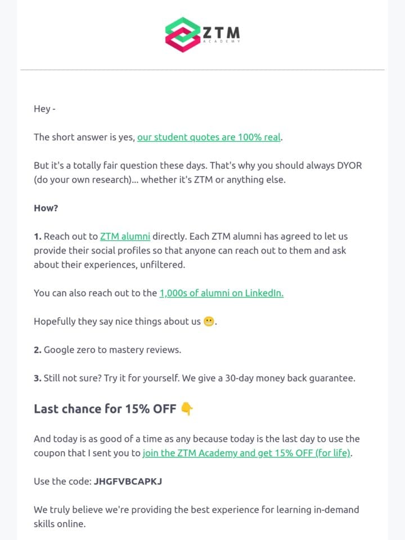Open the ZTM alumni link
Screen dimensions: 405x540
tap(125, 236)
